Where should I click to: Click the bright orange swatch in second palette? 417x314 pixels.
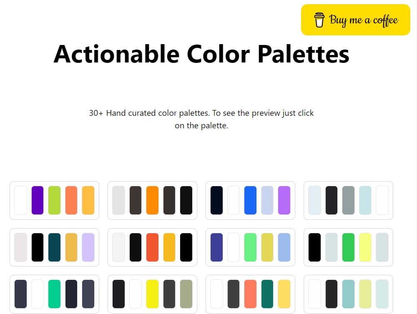click(152, 200)
